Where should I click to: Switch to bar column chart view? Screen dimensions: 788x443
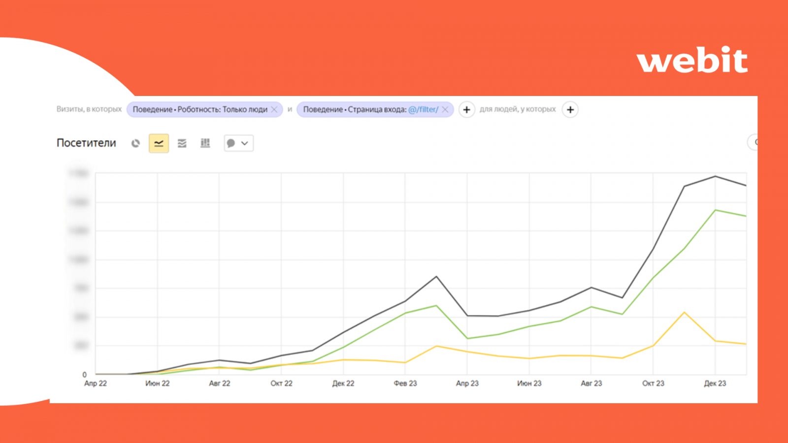click(205, 143)
